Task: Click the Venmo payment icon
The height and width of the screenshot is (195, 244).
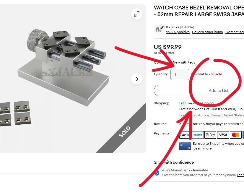Action: 198,135
